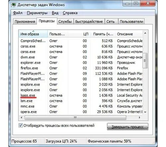
Task: Maximize the Диспетчер задач window
Action: 136,3
